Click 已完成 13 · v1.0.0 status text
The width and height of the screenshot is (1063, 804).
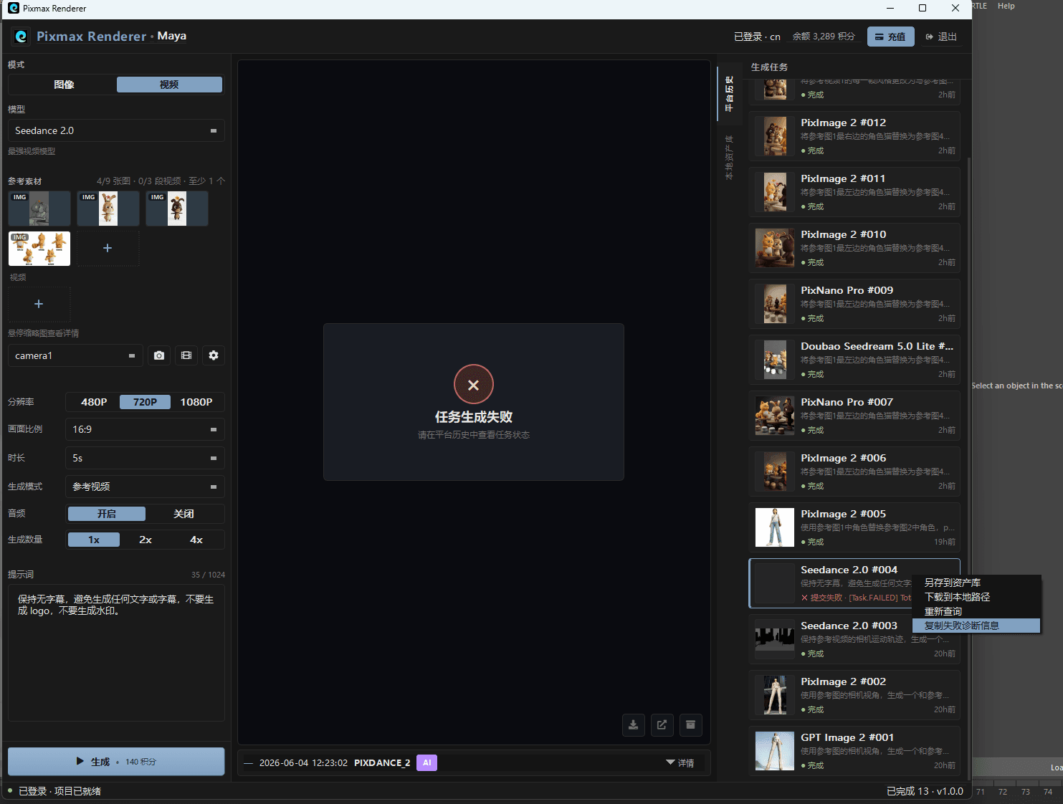click(x=925, y=791)
